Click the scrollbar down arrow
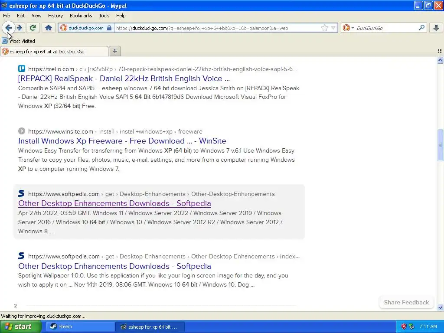 (440, 307)
